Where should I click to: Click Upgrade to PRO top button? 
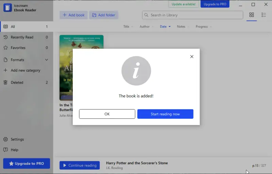(215, 4)
